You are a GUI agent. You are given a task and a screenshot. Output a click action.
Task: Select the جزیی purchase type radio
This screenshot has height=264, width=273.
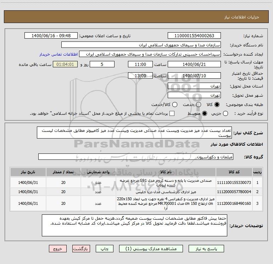point(225,113)
